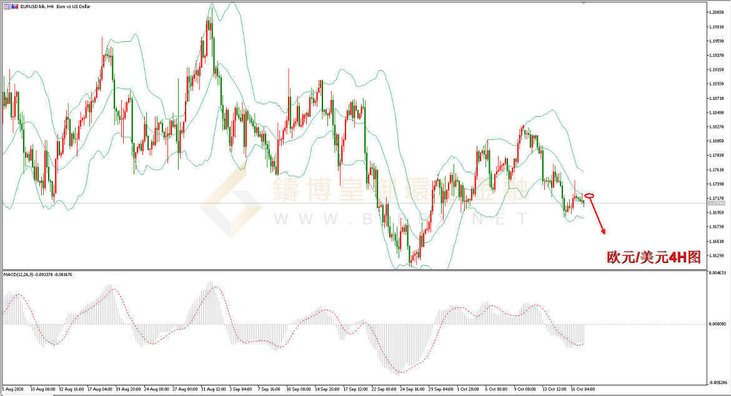Select the red 欧元/美元4H图 text label
This screenshot has width=731, height=396.
pyautogui.click(x=654, y=257)
